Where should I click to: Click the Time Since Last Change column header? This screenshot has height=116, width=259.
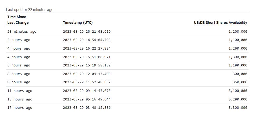click(18, 20)
